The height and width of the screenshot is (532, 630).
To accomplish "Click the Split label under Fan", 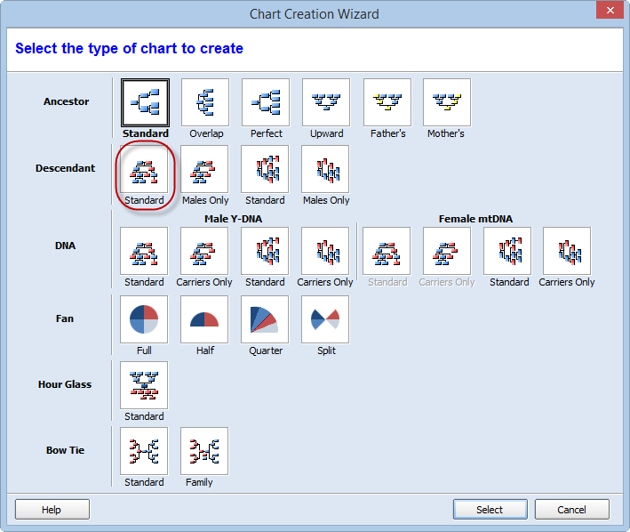I will tap(326, 351).
